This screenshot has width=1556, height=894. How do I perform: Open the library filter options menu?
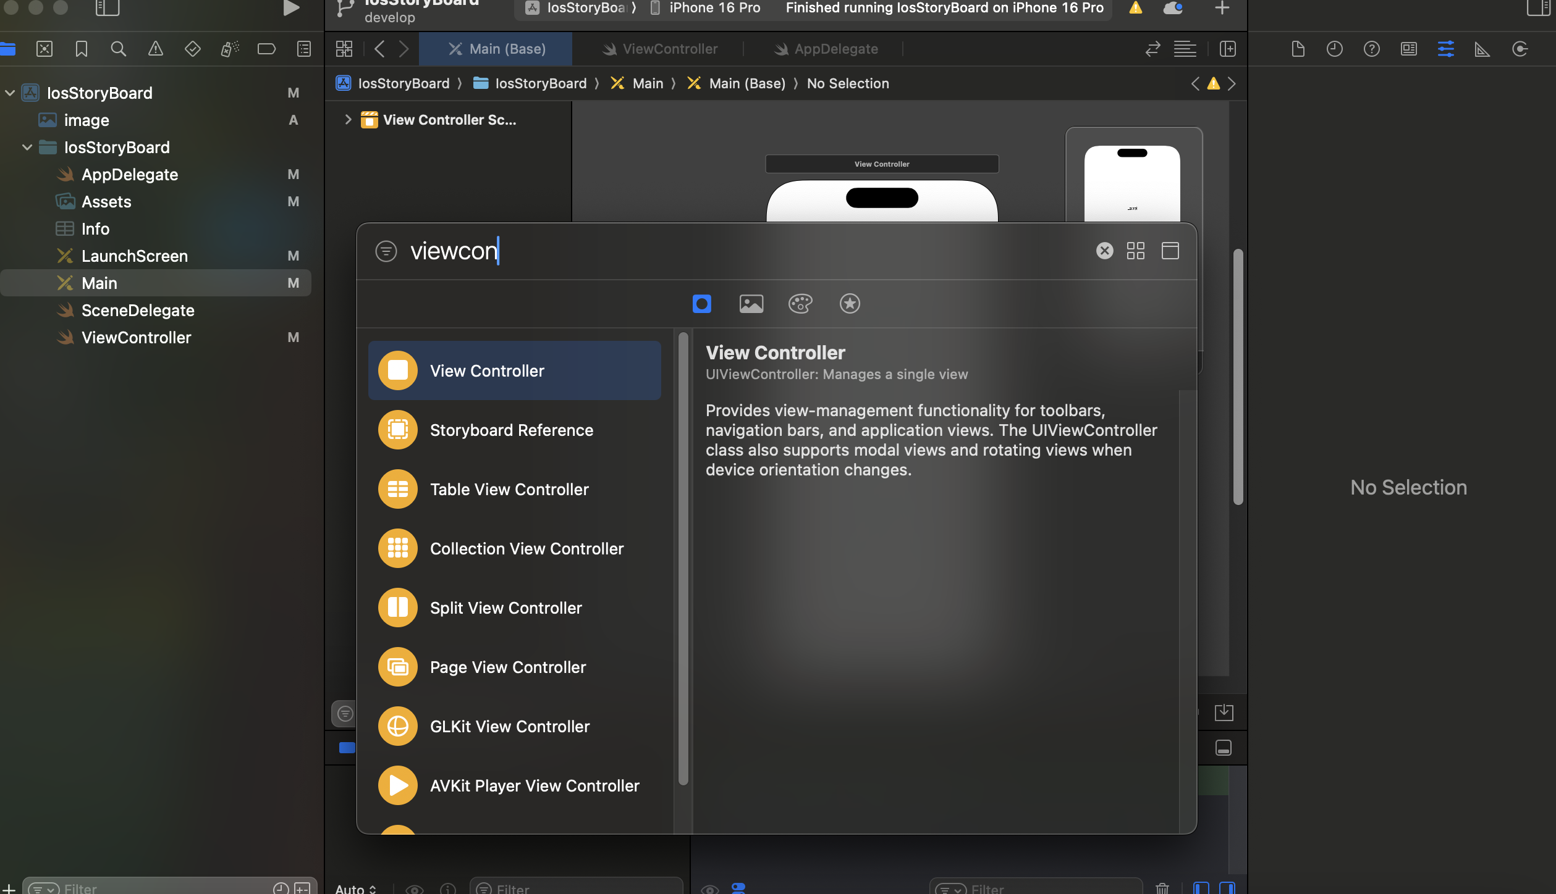tap(386, 251)
